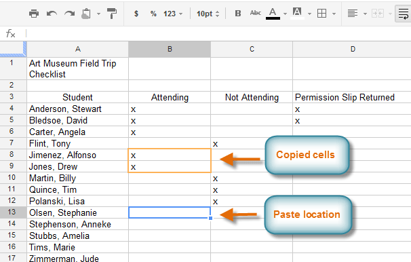Open the text color dropdown arrow

click(285, 14)
